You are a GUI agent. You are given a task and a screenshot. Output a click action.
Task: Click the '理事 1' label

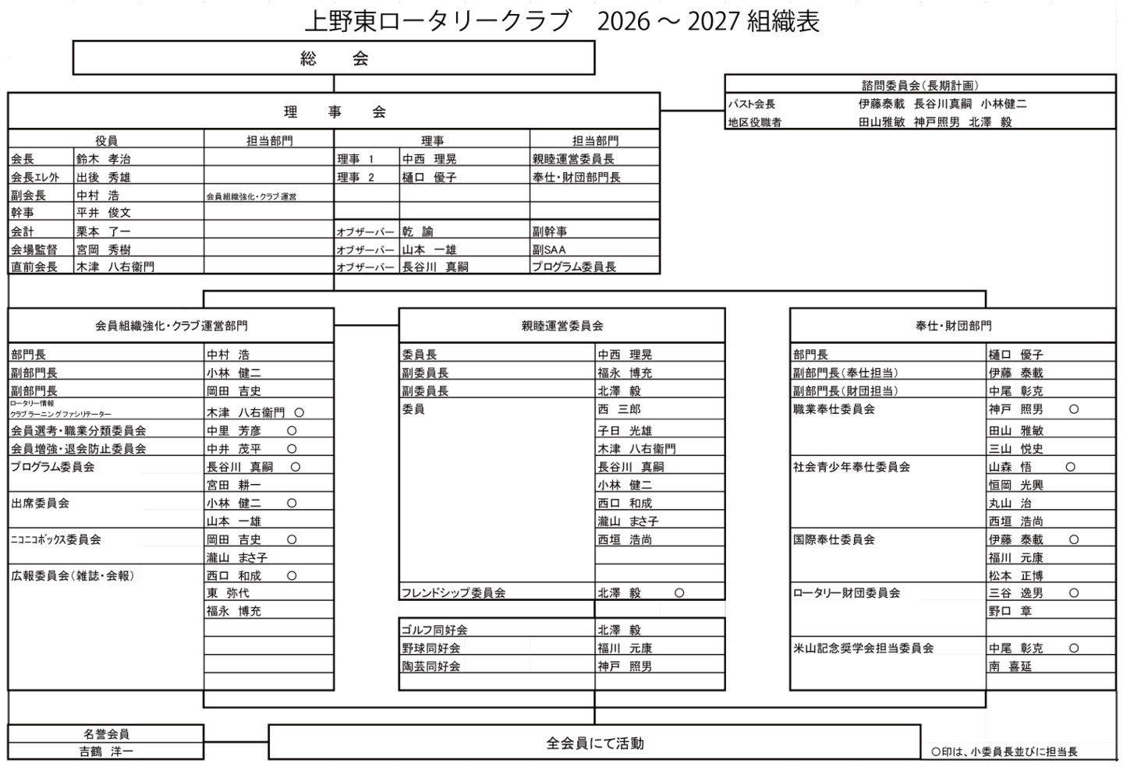pos(356,159)
